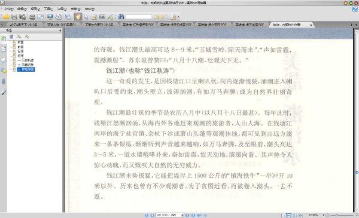
Task: Click the page rotate icon in the toolbar
Action: point(59,17)
